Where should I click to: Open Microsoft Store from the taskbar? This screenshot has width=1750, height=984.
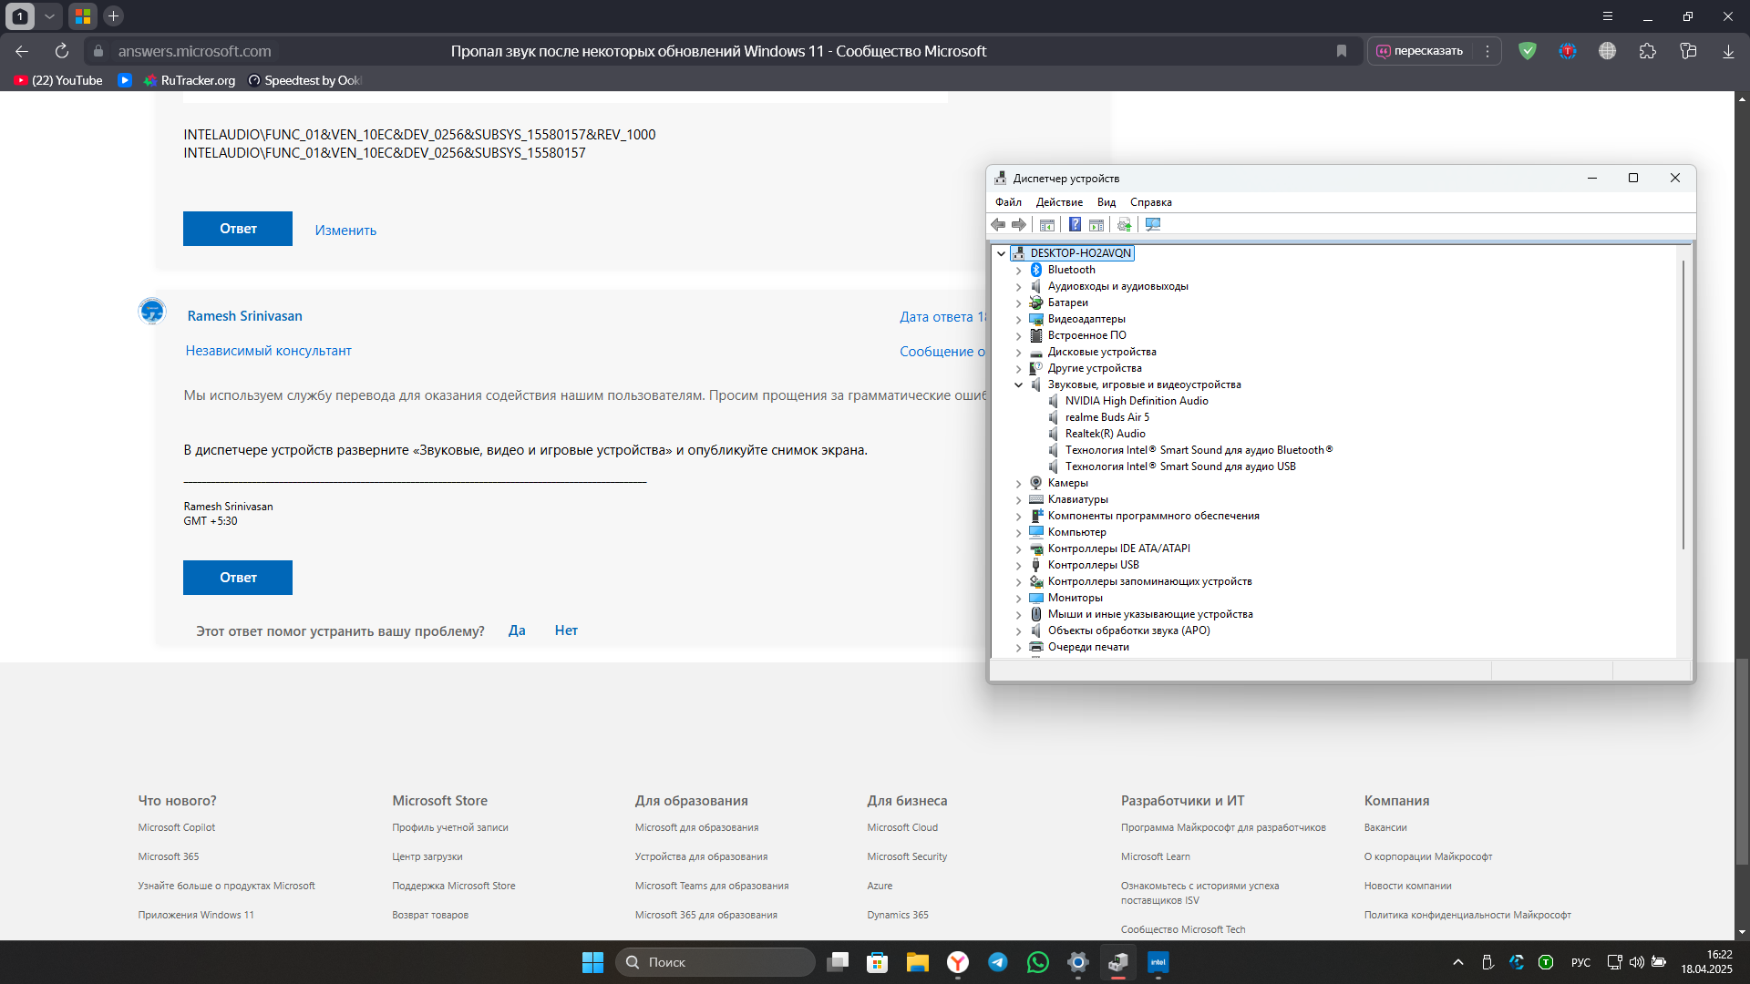coord(878,962)
